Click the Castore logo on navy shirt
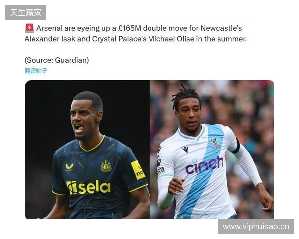Viewport: 299px width, 239px height. (x=69, y=167)
